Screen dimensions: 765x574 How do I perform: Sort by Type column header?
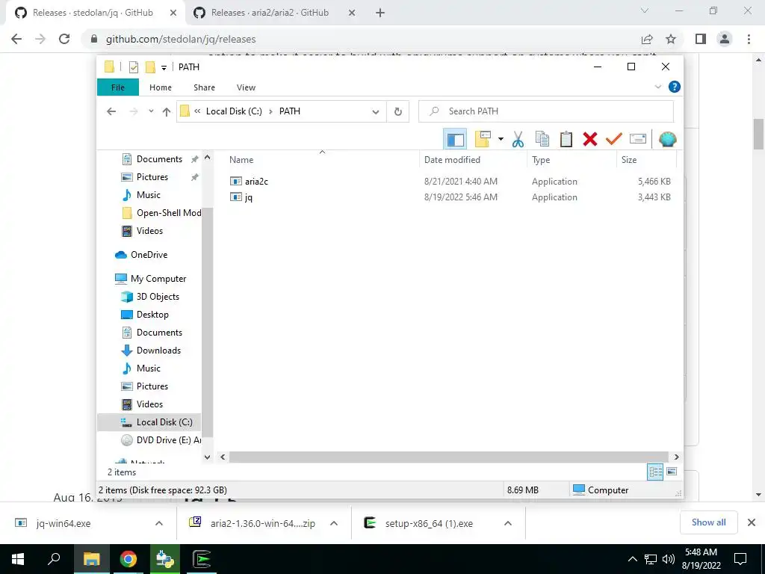572,160
